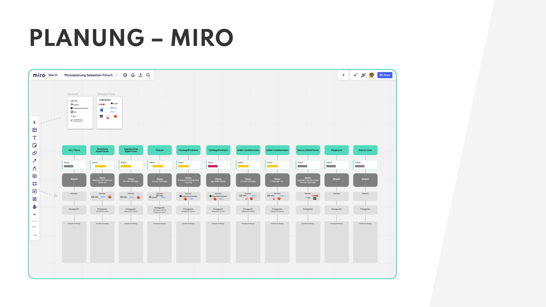This screenshot has width=546, height=307.
Task: Collapse top-right panel with double down chevron
Action: coord(343,75)
